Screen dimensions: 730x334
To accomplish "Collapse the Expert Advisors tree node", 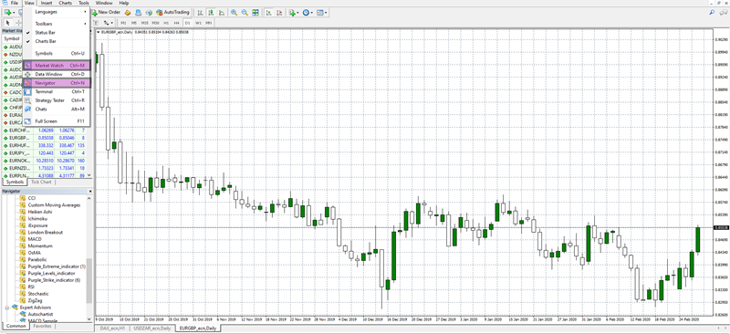I will pyautogui.click(x=7, y=308).
